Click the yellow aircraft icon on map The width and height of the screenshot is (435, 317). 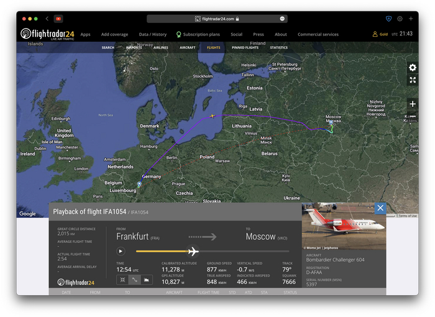[213, 116]
